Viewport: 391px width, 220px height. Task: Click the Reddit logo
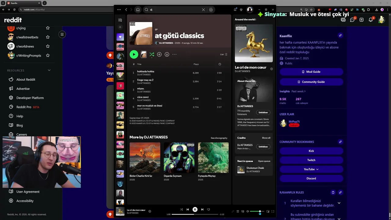tap(13, 20)
